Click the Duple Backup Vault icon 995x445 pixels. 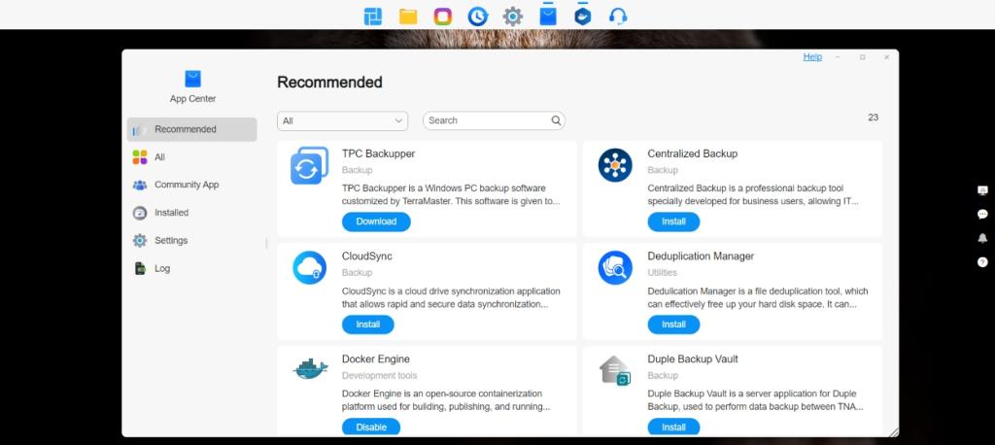pos(615,371)
